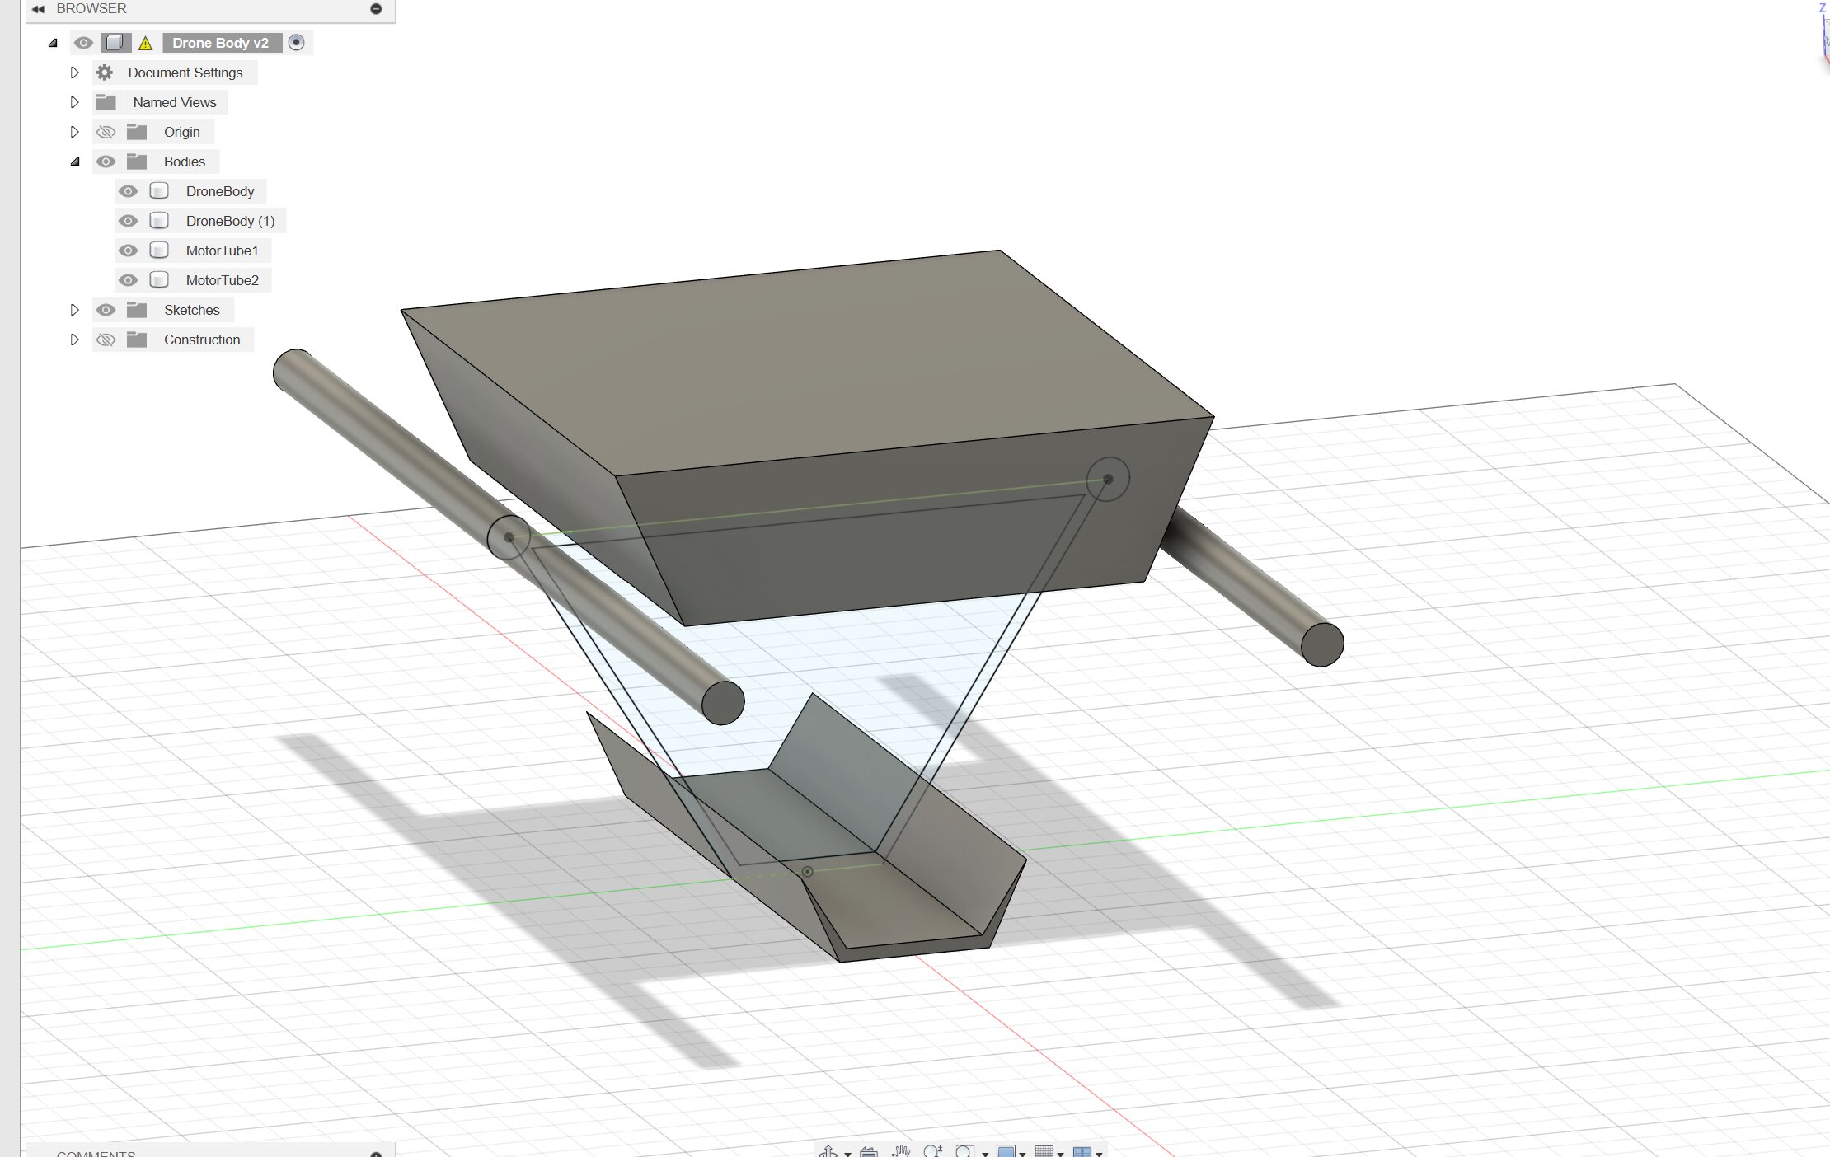Screen dimensions: 1830x1157
Task: Click the Construction folder icon
Action: point(137,340)
